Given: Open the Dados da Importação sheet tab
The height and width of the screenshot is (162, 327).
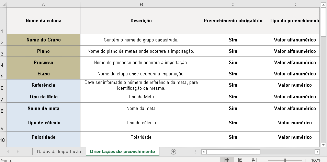Looking at the screenshot, I should tap(59, 152).
